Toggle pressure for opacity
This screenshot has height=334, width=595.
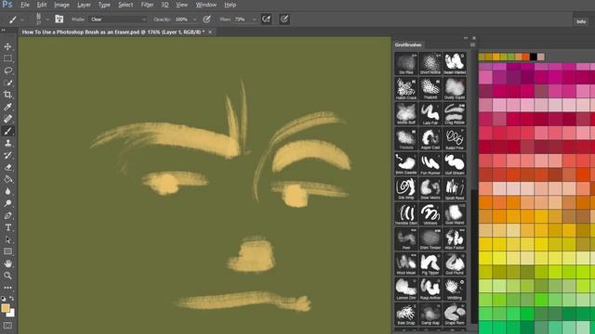206,19
